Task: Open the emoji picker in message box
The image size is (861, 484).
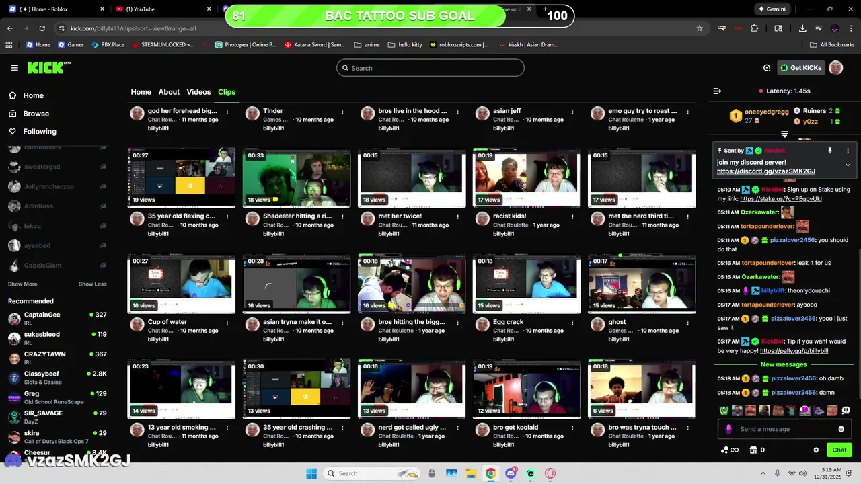Action: click(841, 429)
